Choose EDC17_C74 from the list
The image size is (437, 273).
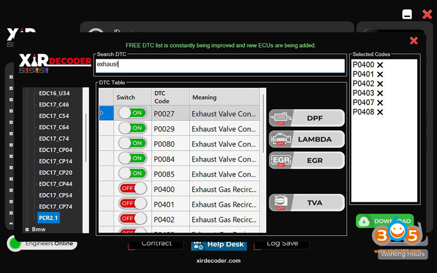[54, 139]
